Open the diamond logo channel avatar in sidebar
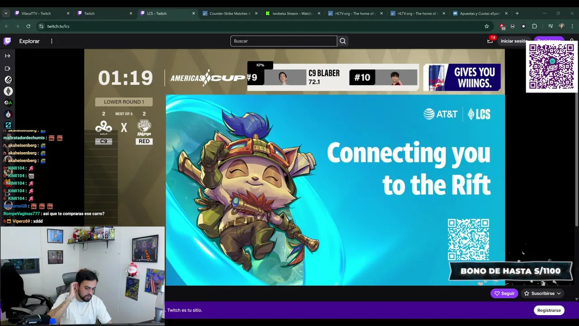This screenshot has height=326, width=579. (x=8, y=91)
